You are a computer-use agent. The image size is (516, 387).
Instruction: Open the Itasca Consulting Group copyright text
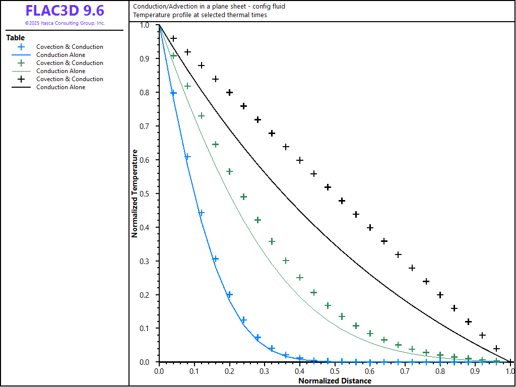[x=64, y=23]
